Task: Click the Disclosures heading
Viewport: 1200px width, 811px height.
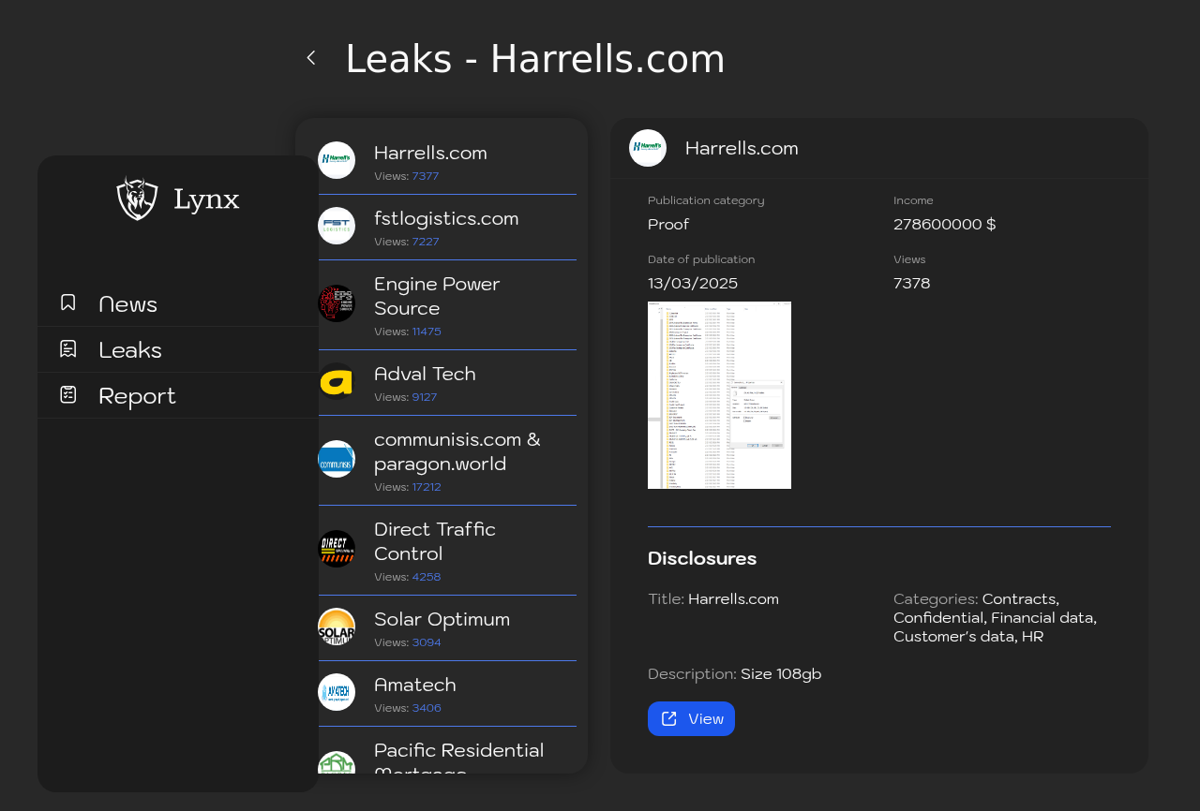Action: click(702, 558)
